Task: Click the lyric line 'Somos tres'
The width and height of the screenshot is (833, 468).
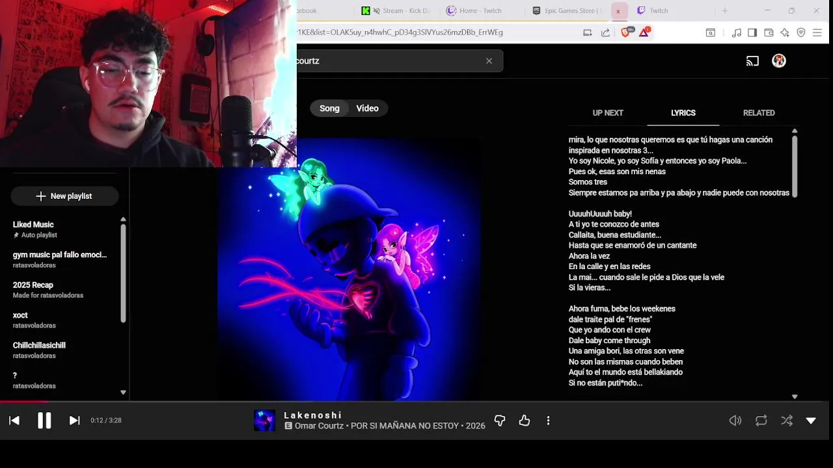Action: (x=588, y=182)
